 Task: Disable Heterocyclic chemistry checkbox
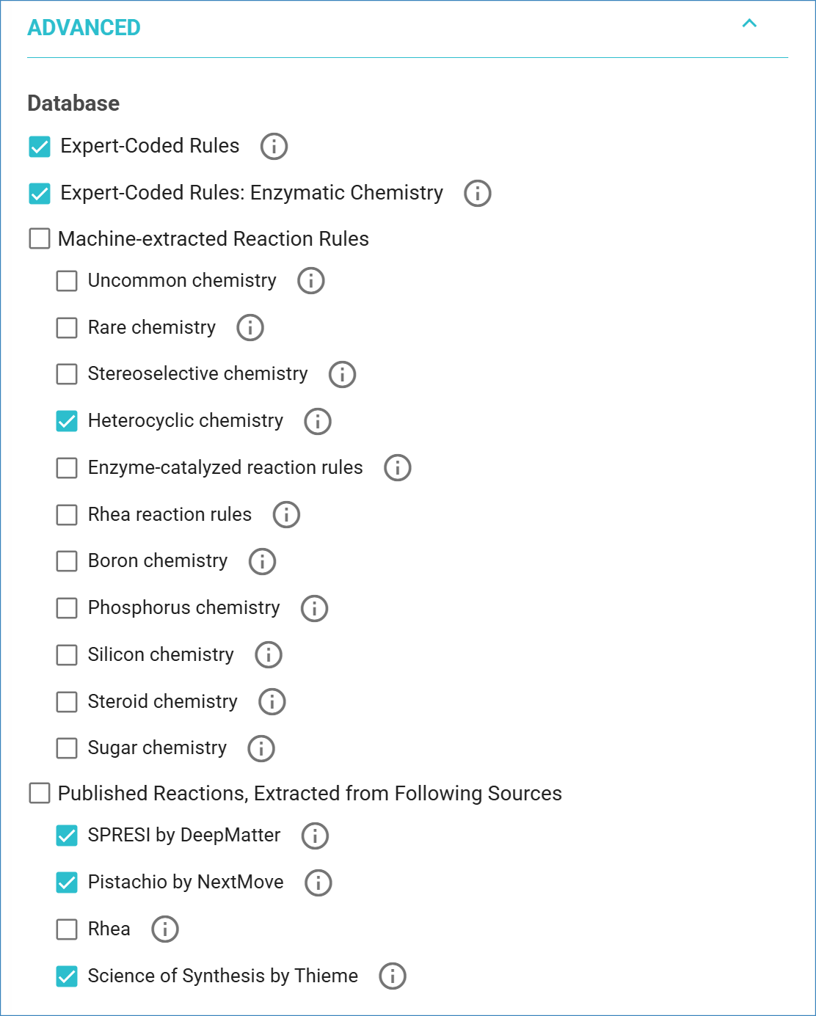click(67, 421)
